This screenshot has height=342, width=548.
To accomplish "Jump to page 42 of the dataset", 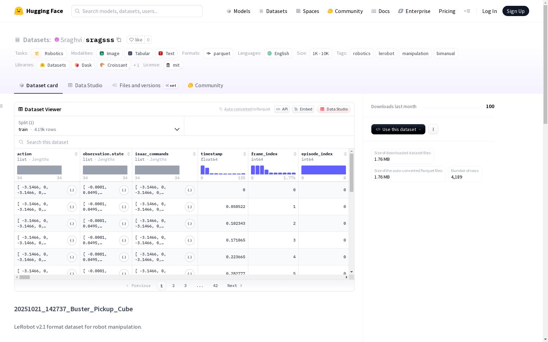I will 215,286.
